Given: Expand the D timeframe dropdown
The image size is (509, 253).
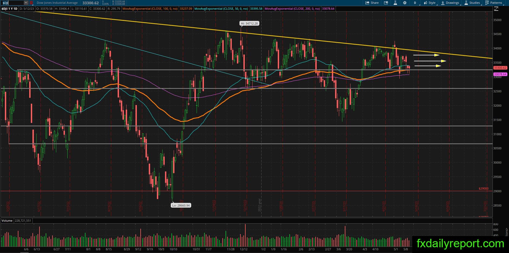Looking at the screenshot, I should coord(416,3).
